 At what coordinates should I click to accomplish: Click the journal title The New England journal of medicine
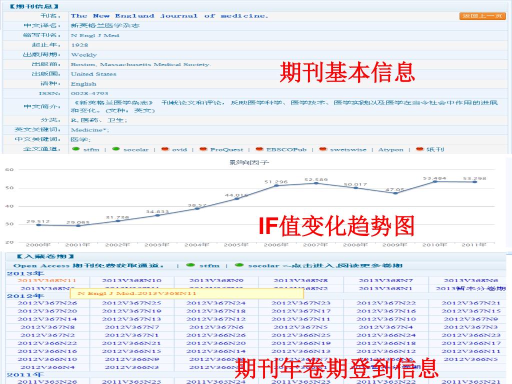[x=169, y=16]
